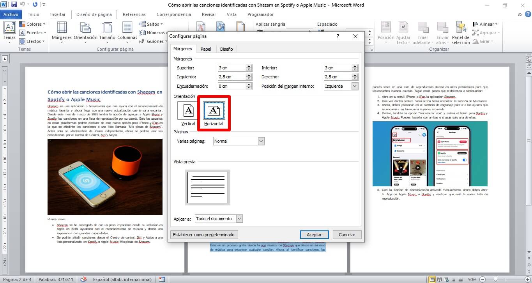The image size is (532, 283).
Task: Switch to the Inicio ribbon tab
Action: 34,14
